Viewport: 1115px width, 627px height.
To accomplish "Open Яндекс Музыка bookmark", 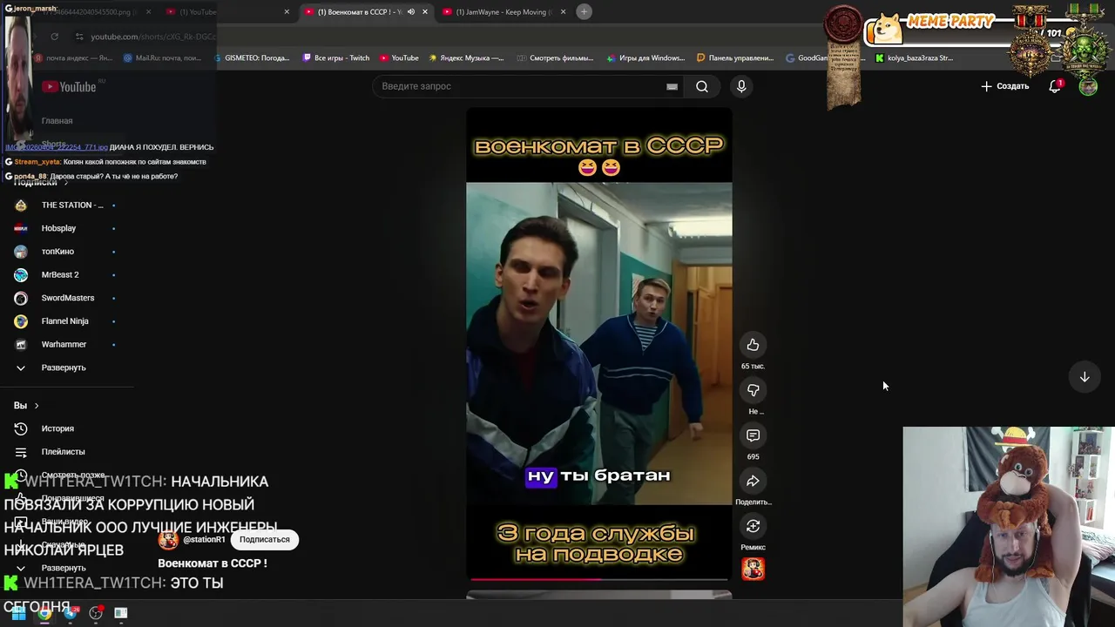I will (466, 58).
